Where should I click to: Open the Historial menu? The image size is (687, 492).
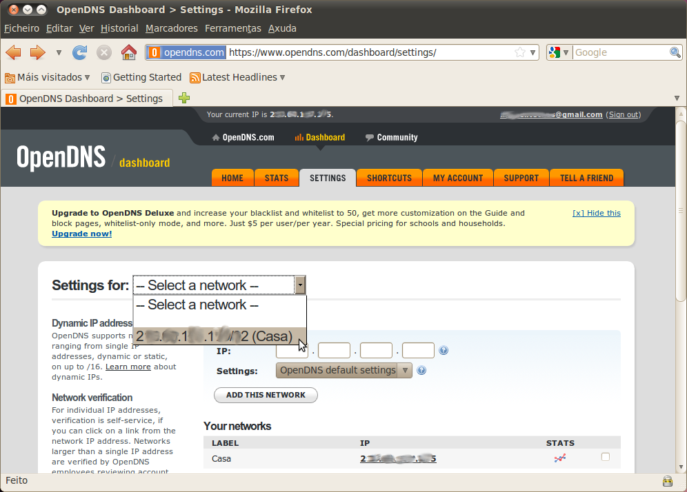coord(119,28)
